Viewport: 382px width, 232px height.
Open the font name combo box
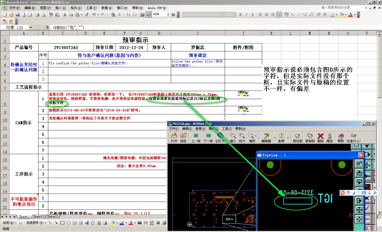pos(203,15)
